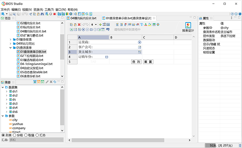The image size is (242, 148).
Task: Click the help question mark icon at top right
Action: [x=232, y=14]
